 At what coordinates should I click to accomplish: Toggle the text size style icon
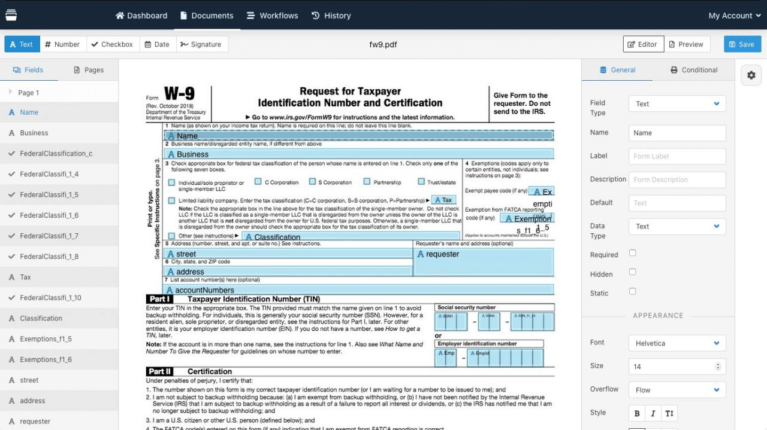(x=669, y=413)
